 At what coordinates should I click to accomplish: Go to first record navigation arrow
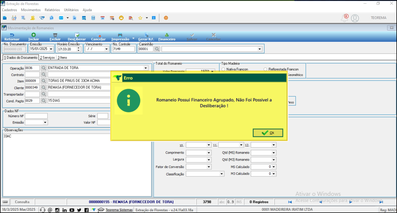click(290, 202)
